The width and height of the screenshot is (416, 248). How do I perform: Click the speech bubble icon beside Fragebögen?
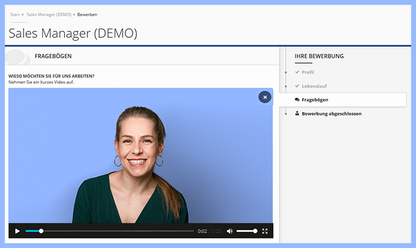(297, 100)
